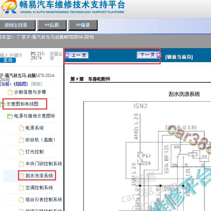Click the vehicle model text F-福汽新龙马启腾M702014-2016
This screenshot has height=211, width=211.
point(61,37)
